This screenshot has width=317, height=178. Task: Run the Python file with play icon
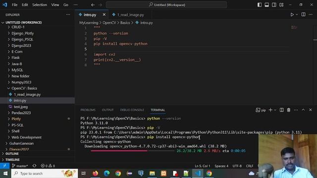(x=292, y=14)
